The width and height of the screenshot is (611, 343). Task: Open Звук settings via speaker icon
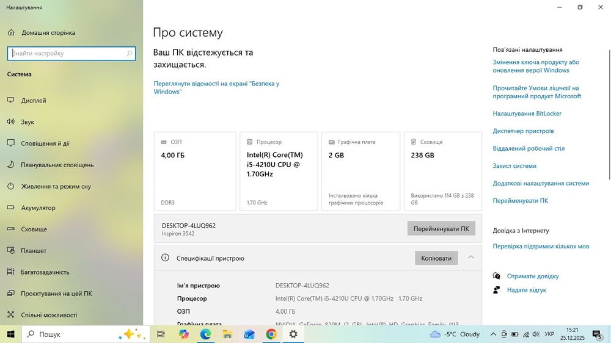(x=11, y=122)
